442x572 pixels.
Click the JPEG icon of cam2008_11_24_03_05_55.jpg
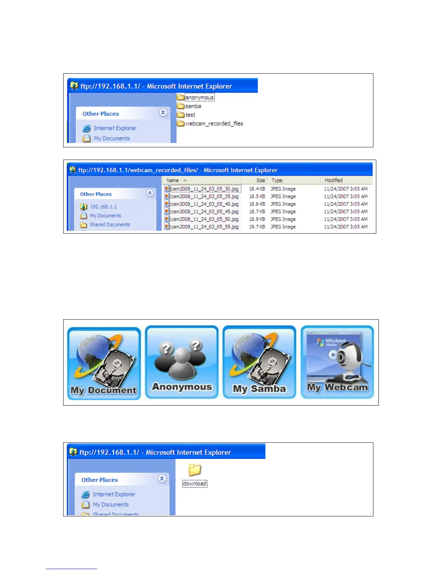167,226
